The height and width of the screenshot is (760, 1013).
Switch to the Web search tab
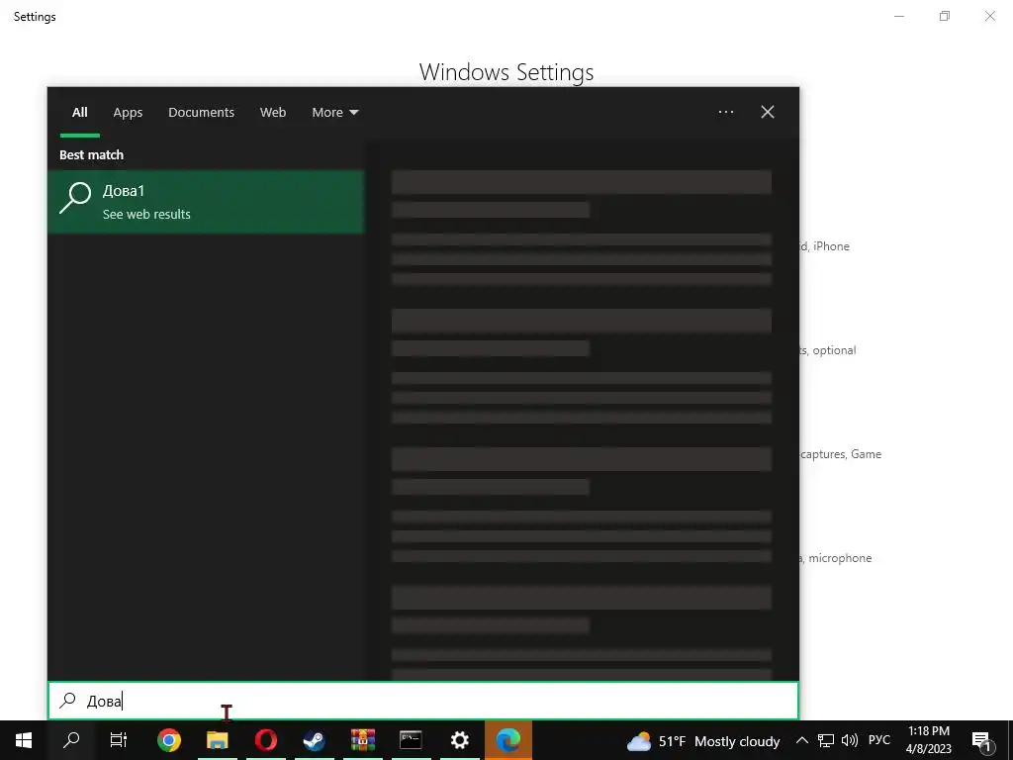[273, 113]
